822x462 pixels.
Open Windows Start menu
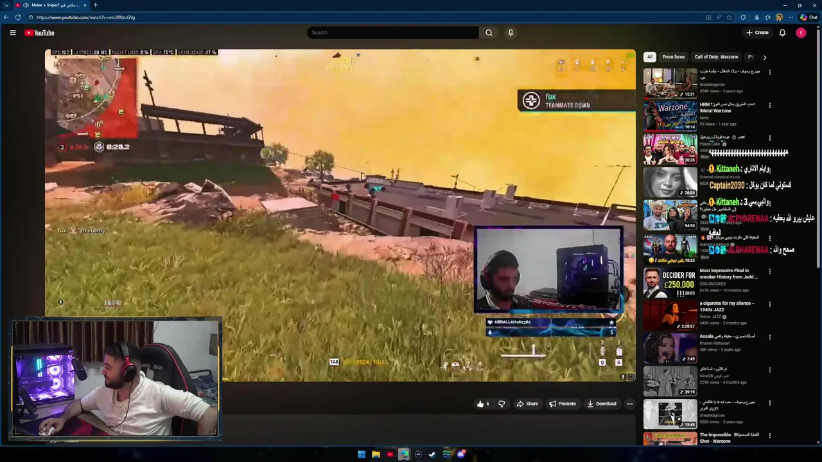click(362, 454)
